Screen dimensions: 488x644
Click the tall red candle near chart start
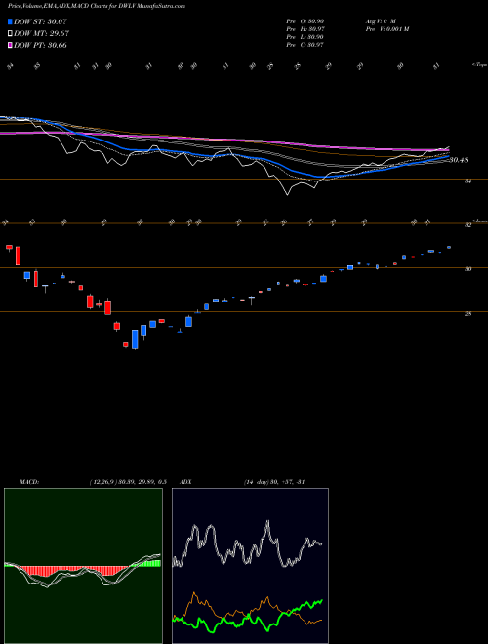coord(19,256)
